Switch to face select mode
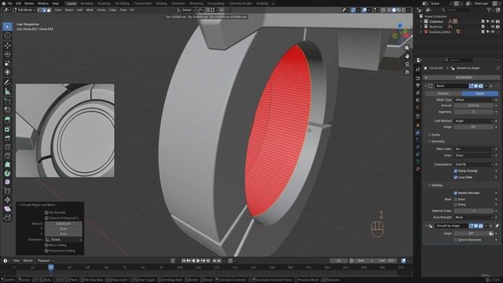The height and width of the screenshot is (283, 503). coord(49,10)
